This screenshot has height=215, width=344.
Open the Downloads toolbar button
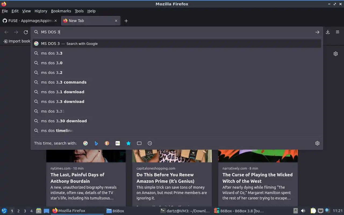[x=328, y=32]
